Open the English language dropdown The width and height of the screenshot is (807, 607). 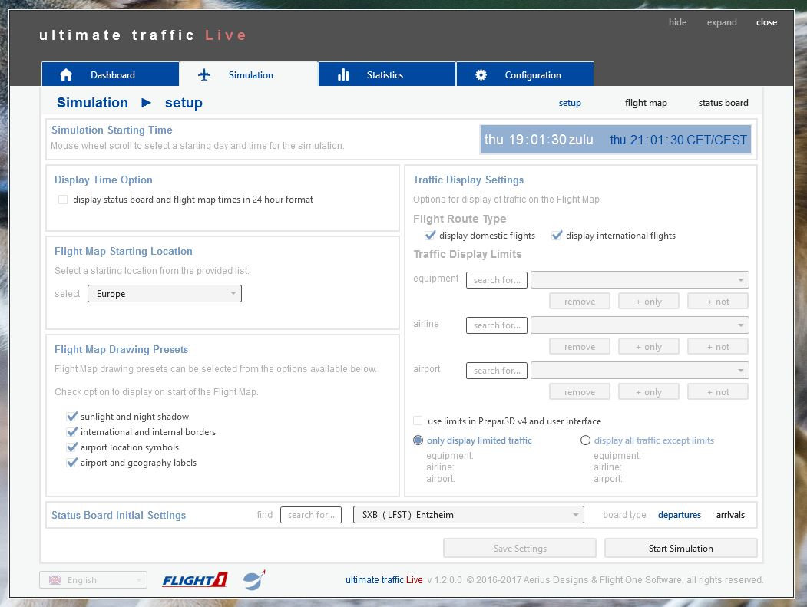pyautogui.click(x=93, y=579)
